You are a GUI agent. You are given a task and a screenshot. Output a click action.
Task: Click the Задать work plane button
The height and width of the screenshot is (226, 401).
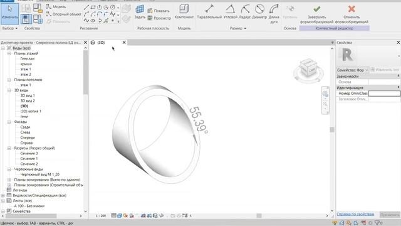click(140, 12)
